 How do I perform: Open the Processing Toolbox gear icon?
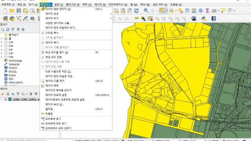[200, 11]
